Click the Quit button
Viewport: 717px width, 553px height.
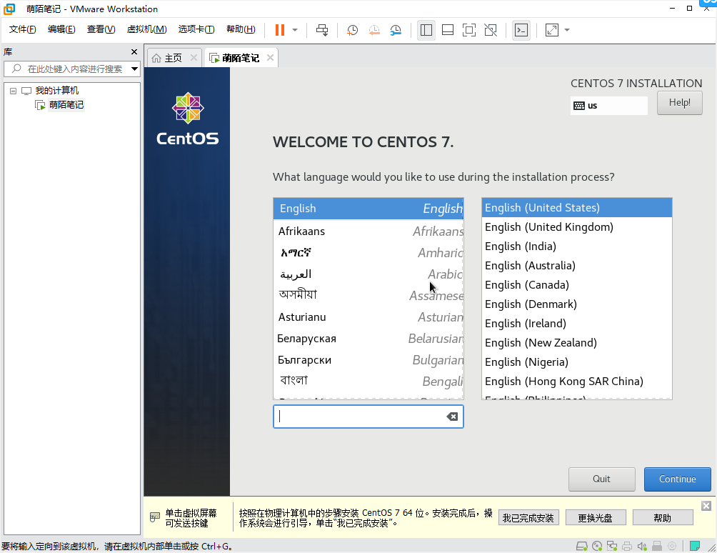601,479
